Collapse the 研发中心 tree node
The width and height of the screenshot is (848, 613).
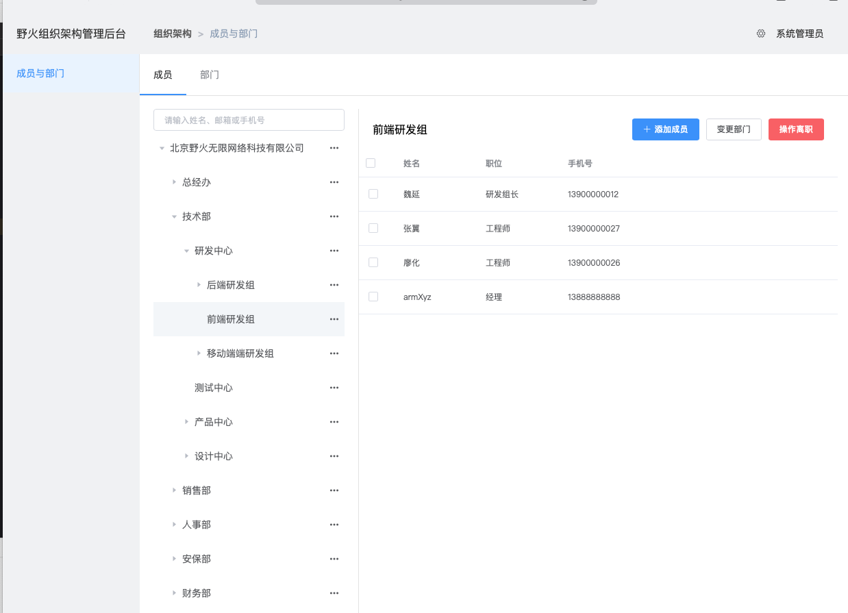coord(186,251)
